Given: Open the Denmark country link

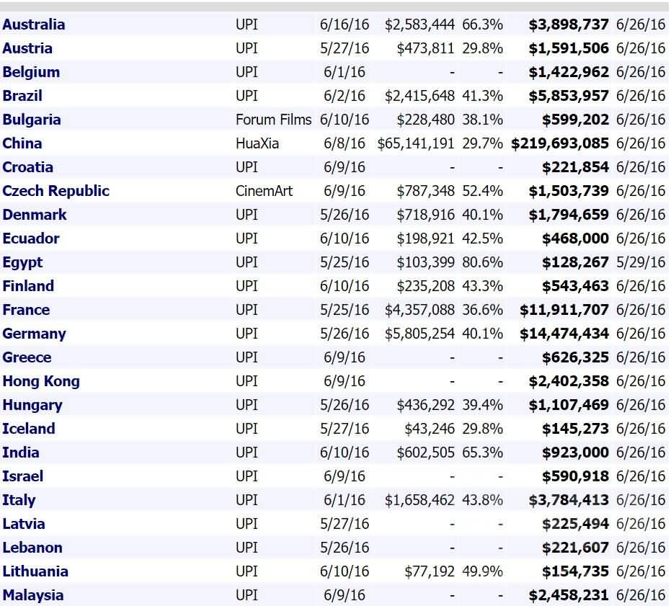Looking at the screenshot, I should (35, 215).
